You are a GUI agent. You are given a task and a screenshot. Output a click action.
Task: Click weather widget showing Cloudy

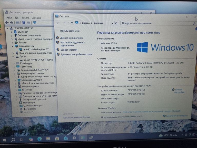click(x=168, y=135)
